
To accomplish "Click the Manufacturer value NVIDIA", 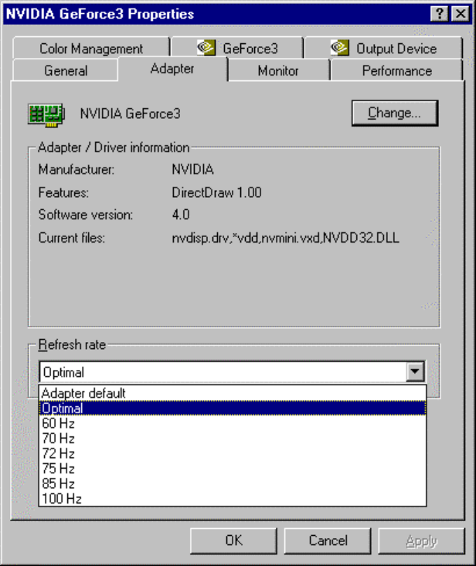I will tap(193, 169).
